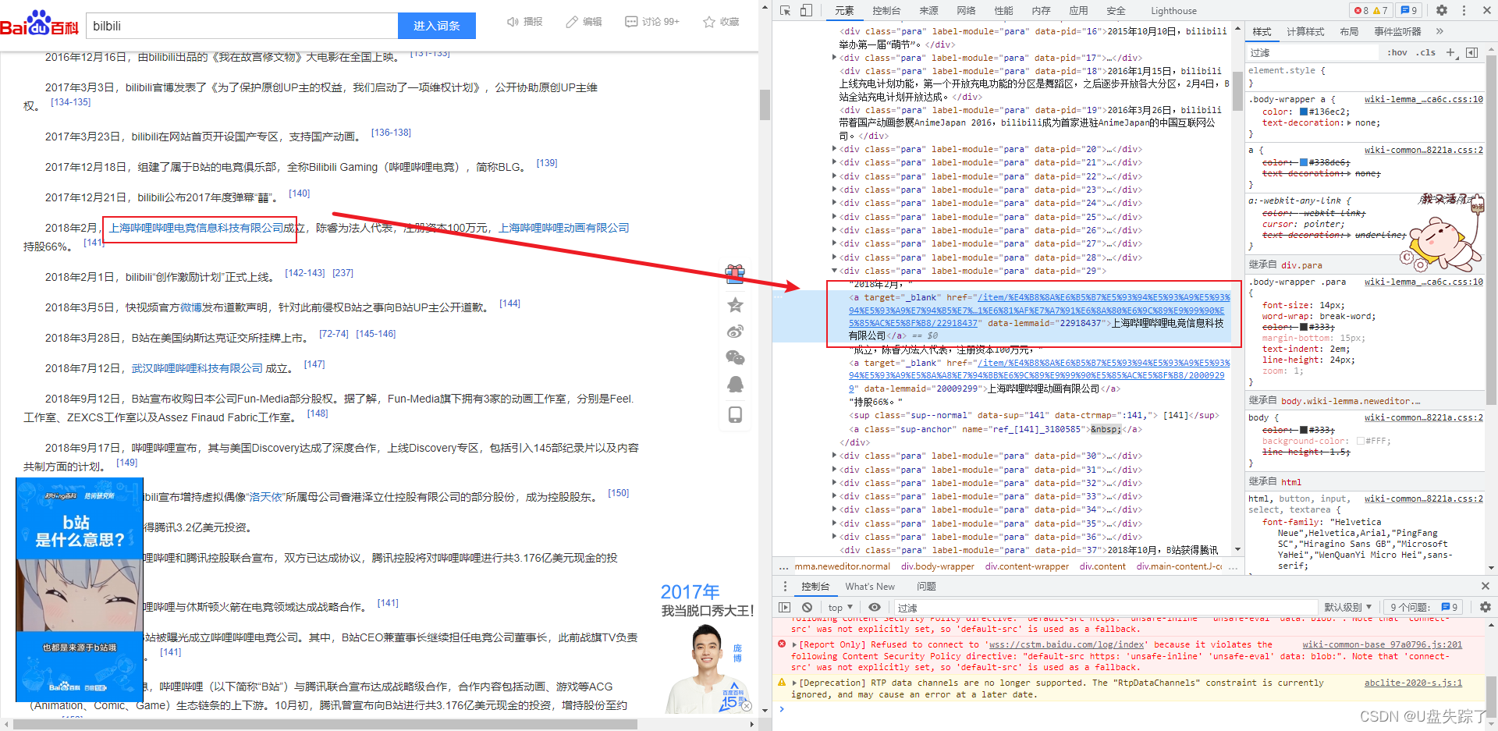The width and height of the screenshot is (1498, 731).
Task: Toggle the .cls class editor
Action: pos(1427,53)
